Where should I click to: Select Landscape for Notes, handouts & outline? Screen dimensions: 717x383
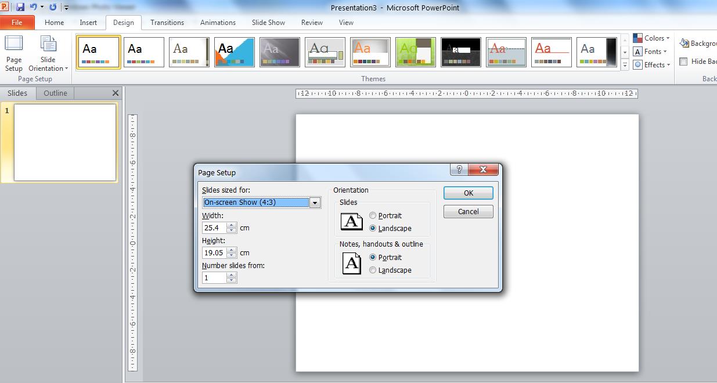click(x=372, y=270)
